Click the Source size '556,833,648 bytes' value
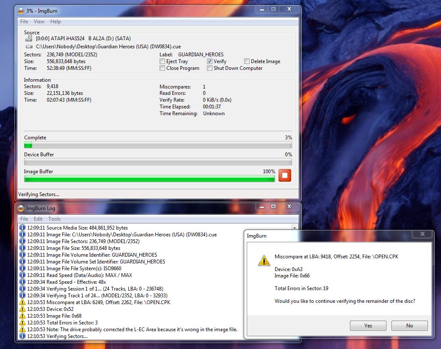This screenshot has width=441, height=349. pos(66,61)
